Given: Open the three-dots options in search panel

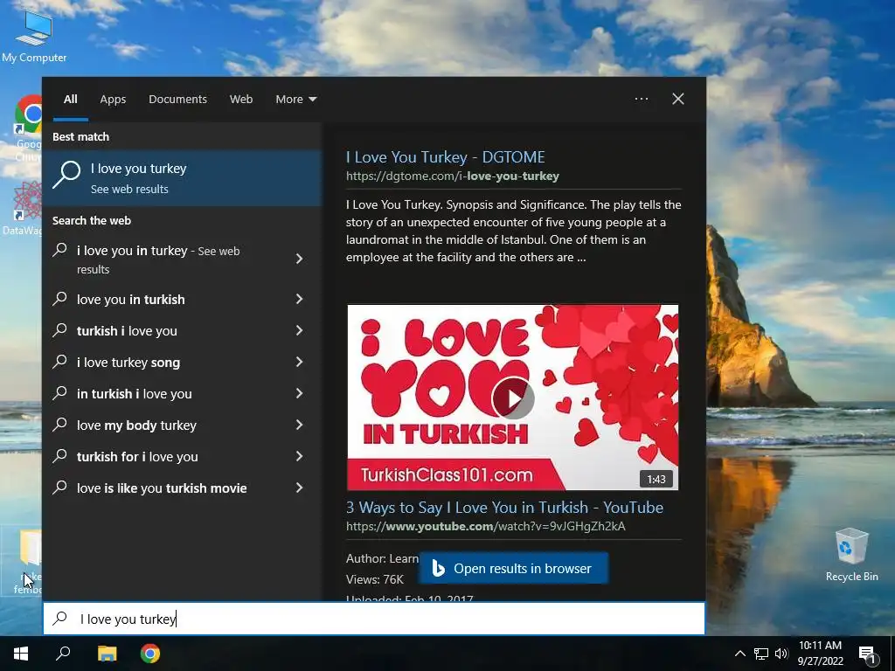Looking at the screenshot, I should click(x=641, y=99).
